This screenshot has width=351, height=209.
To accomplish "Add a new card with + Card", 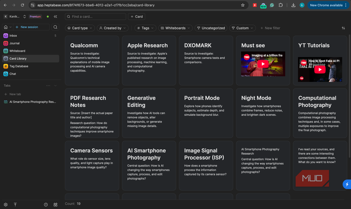I will pos(137,17).
